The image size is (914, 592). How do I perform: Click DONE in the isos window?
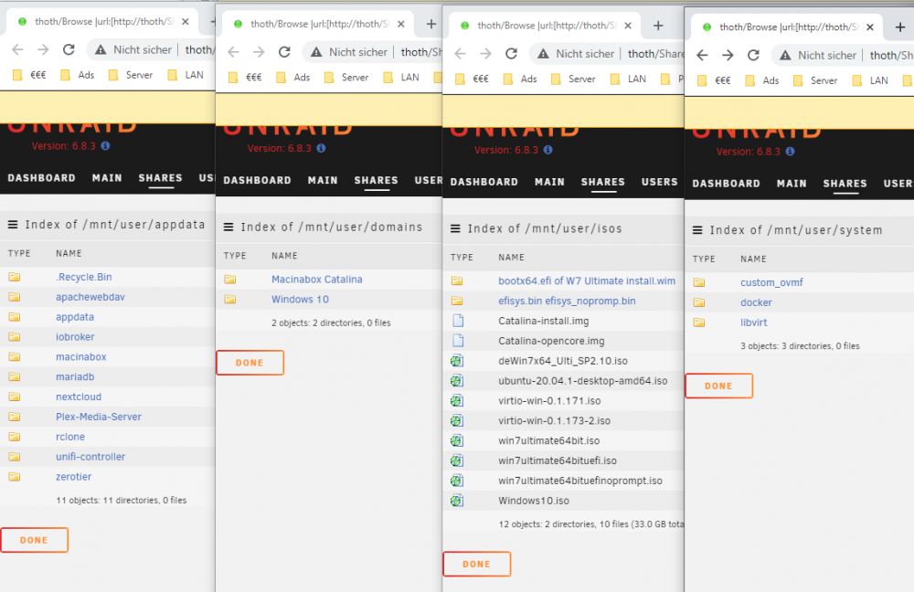[x=477, y=564]
